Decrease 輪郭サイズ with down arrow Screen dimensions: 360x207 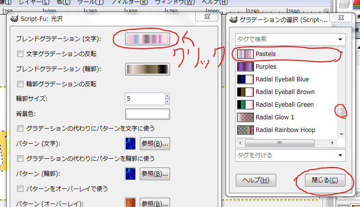tap(168, 102)
